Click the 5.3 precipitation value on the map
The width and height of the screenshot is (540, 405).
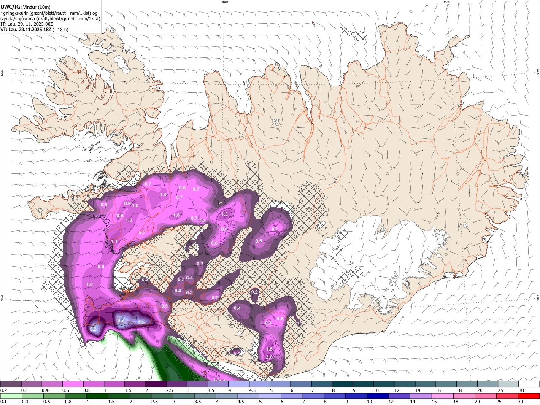point(94,329)
